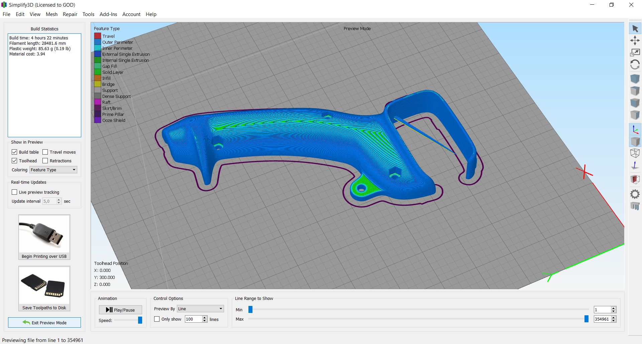
Task: Switch to the front view cube
Action: click(635, 103)
